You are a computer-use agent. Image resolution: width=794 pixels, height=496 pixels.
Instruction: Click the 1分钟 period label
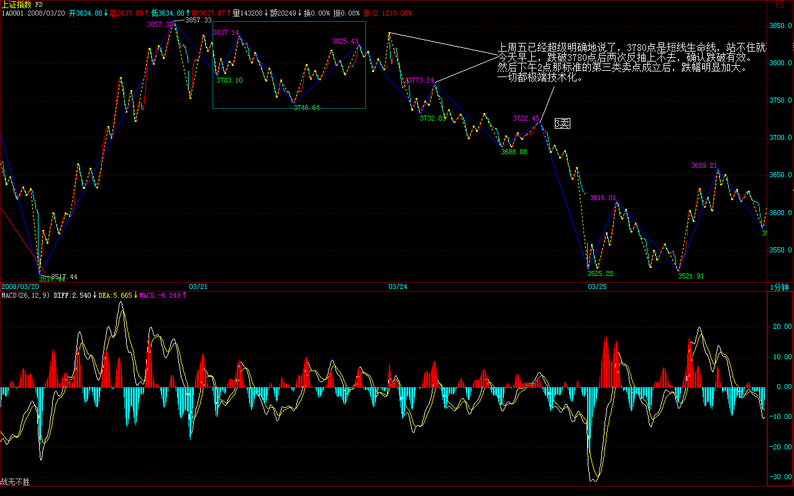779,287
